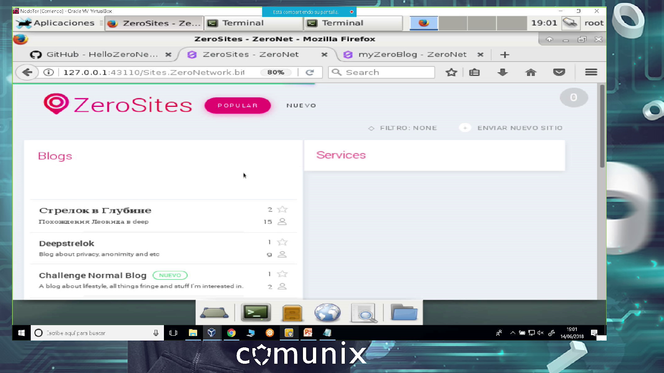664x373 pixels.
Task: Focus the address bar URL
Action: pyautogui.click(x=154, y=73)
